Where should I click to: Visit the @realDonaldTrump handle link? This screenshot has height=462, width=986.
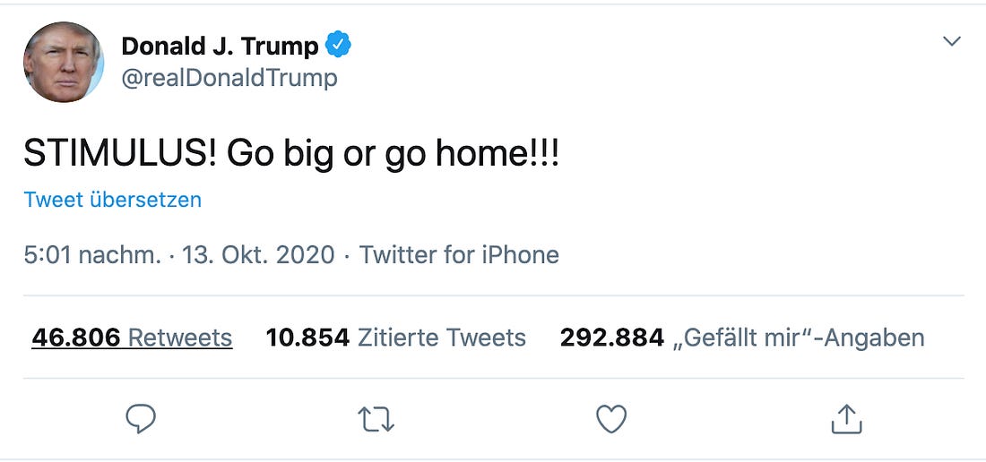[x=229, y=79]
